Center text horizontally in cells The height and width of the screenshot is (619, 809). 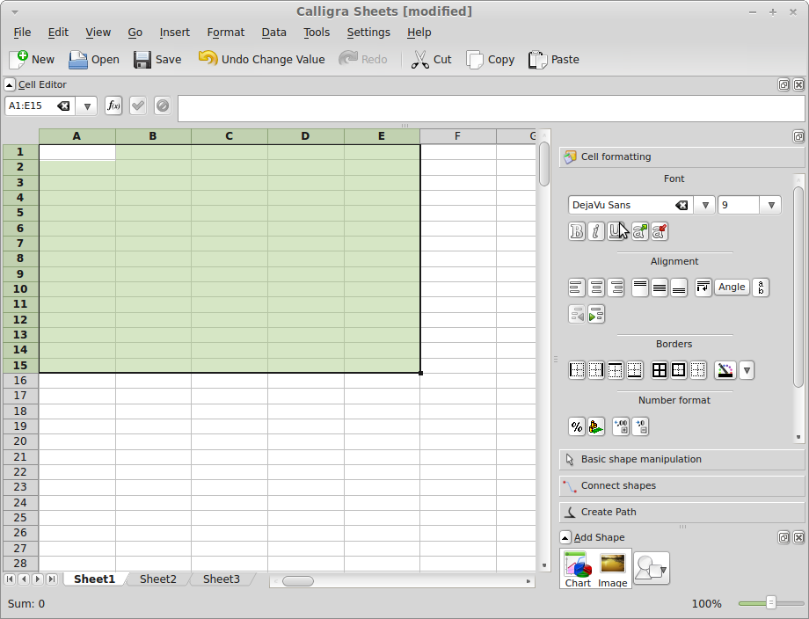(x=596, y=288)
